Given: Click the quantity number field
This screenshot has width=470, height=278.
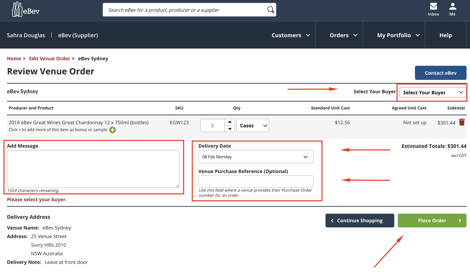Looking at the screenshot, I should click(x=212, y=126).
